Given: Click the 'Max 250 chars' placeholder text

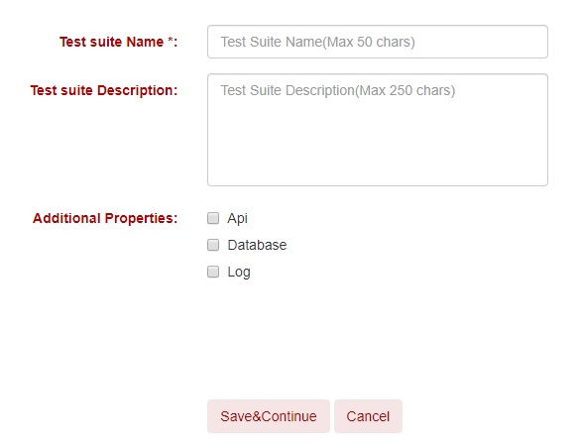Looking at the screenshot, I should 406,90.
